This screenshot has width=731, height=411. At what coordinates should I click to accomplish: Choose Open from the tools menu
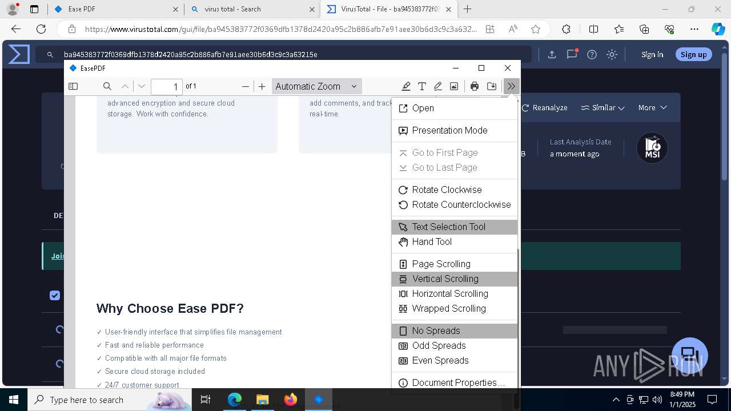click(x=455, y=108)
